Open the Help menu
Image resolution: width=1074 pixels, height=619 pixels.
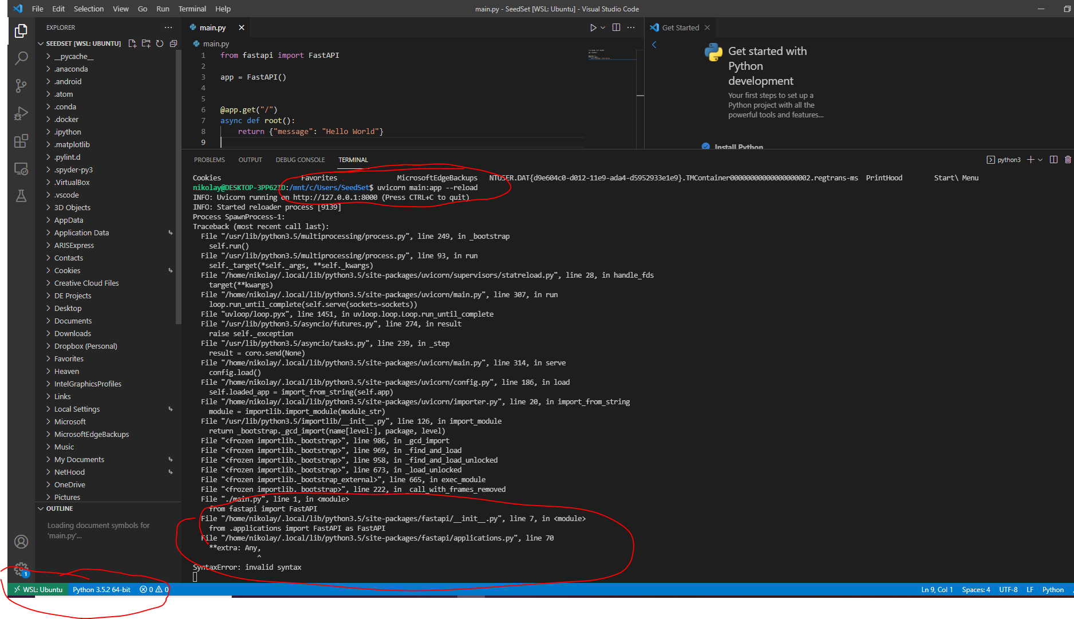pyautogui.click(x=223, y=9)
